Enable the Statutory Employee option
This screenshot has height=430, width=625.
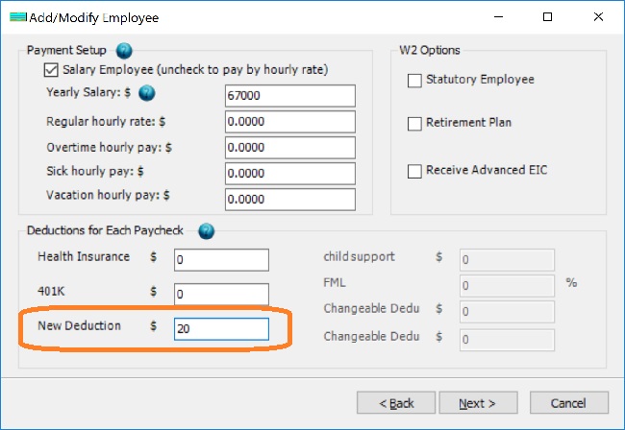tap(415, 80)
